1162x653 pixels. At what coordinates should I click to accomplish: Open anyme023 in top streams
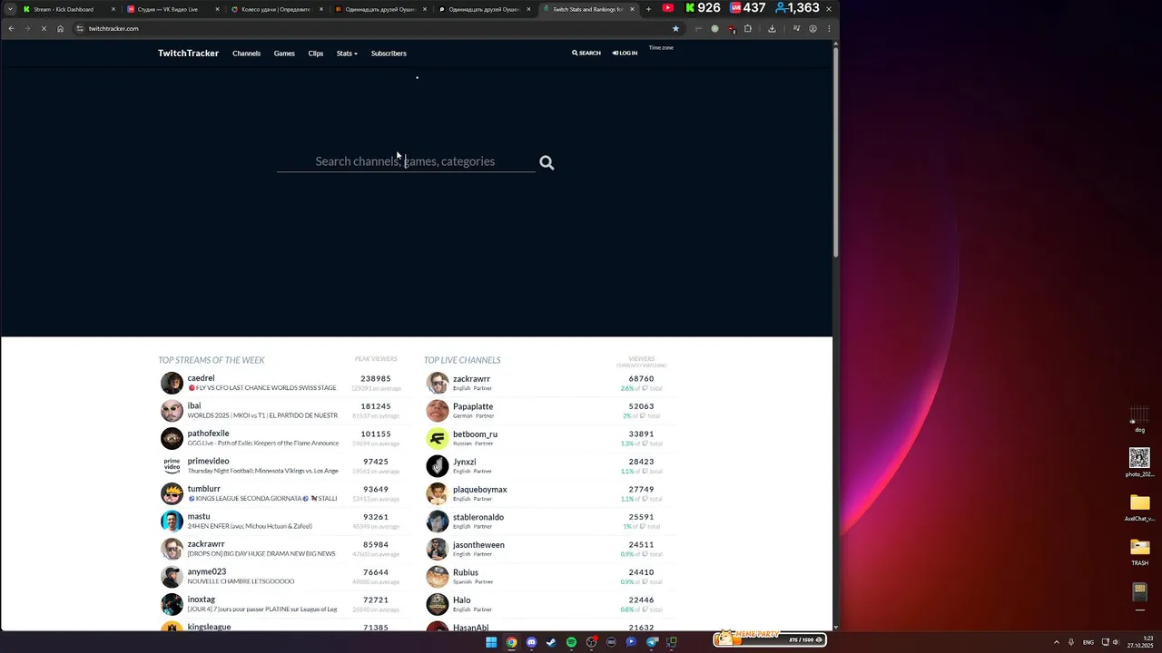coord(207,571)
